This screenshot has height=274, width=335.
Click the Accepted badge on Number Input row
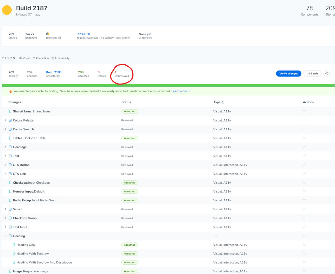[130, 191]
